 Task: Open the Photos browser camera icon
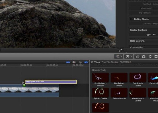pos(144,56)
